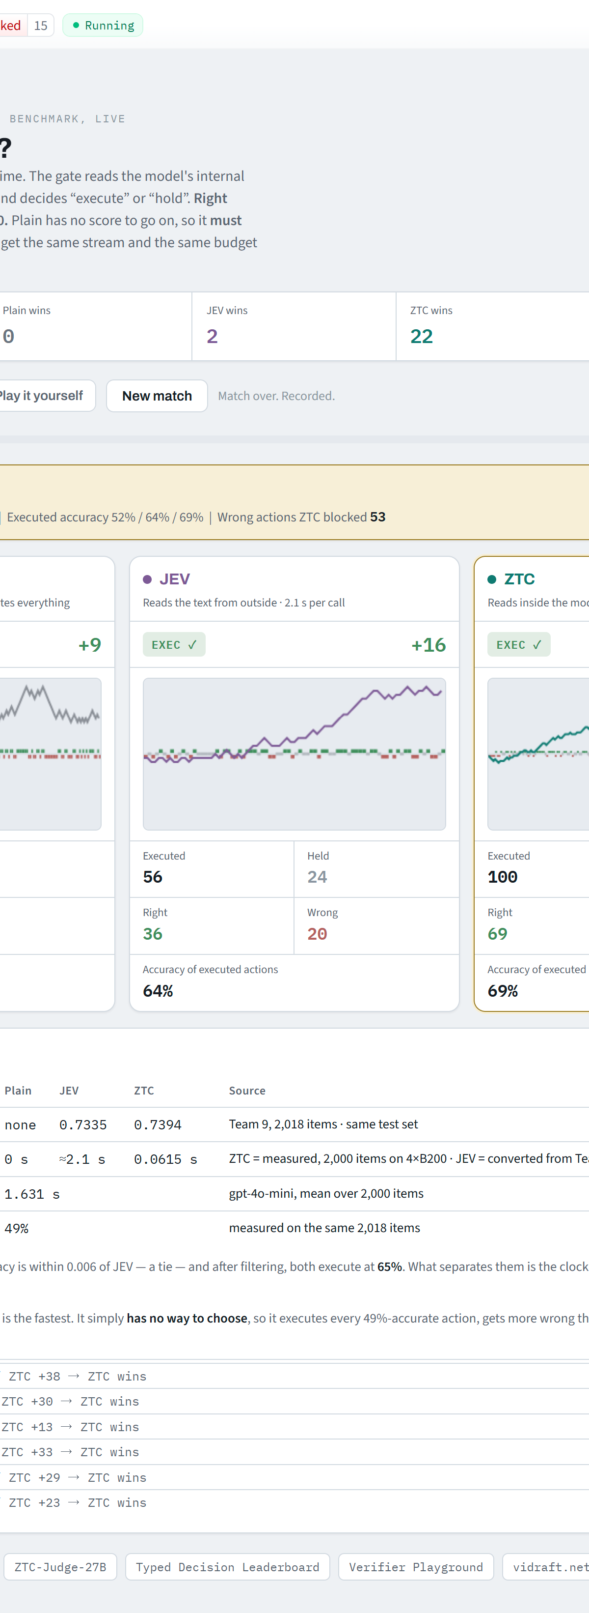
Task: Click ZTC Executed count 100
Action: (x=502, y=877)
